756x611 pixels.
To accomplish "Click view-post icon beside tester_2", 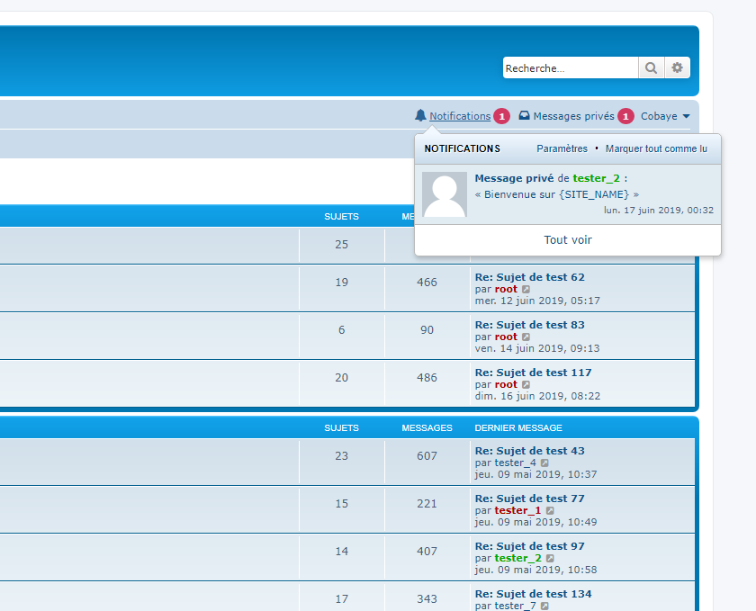I will click(x=550, y=558).
